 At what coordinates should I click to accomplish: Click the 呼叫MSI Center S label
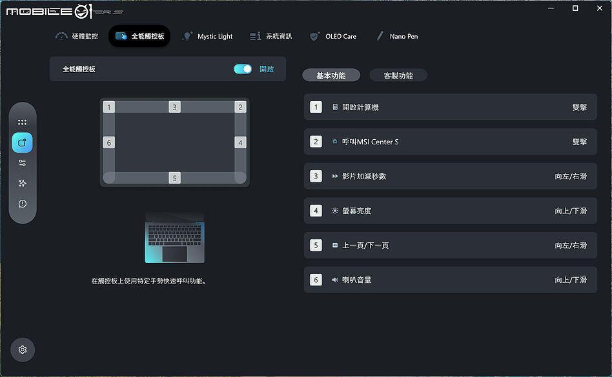pyautogui.click(x=371, y=142)
